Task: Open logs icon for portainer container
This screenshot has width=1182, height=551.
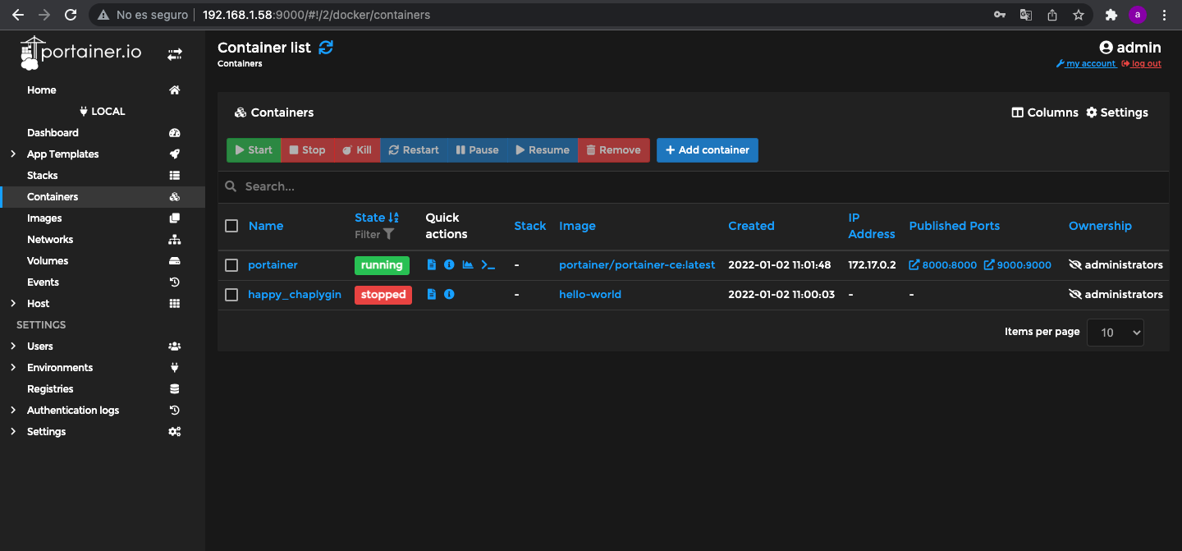Action: (432, 265)
